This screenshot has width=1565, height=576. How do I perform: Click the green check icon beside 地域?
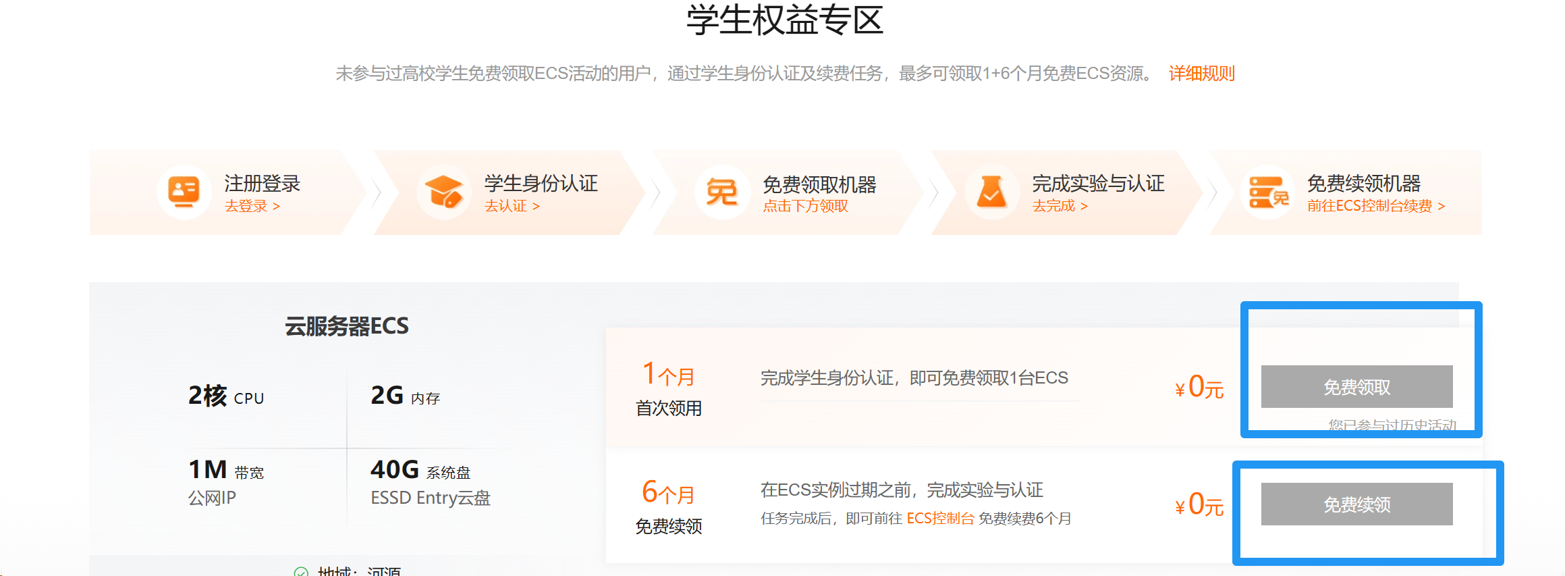(301, 571)
